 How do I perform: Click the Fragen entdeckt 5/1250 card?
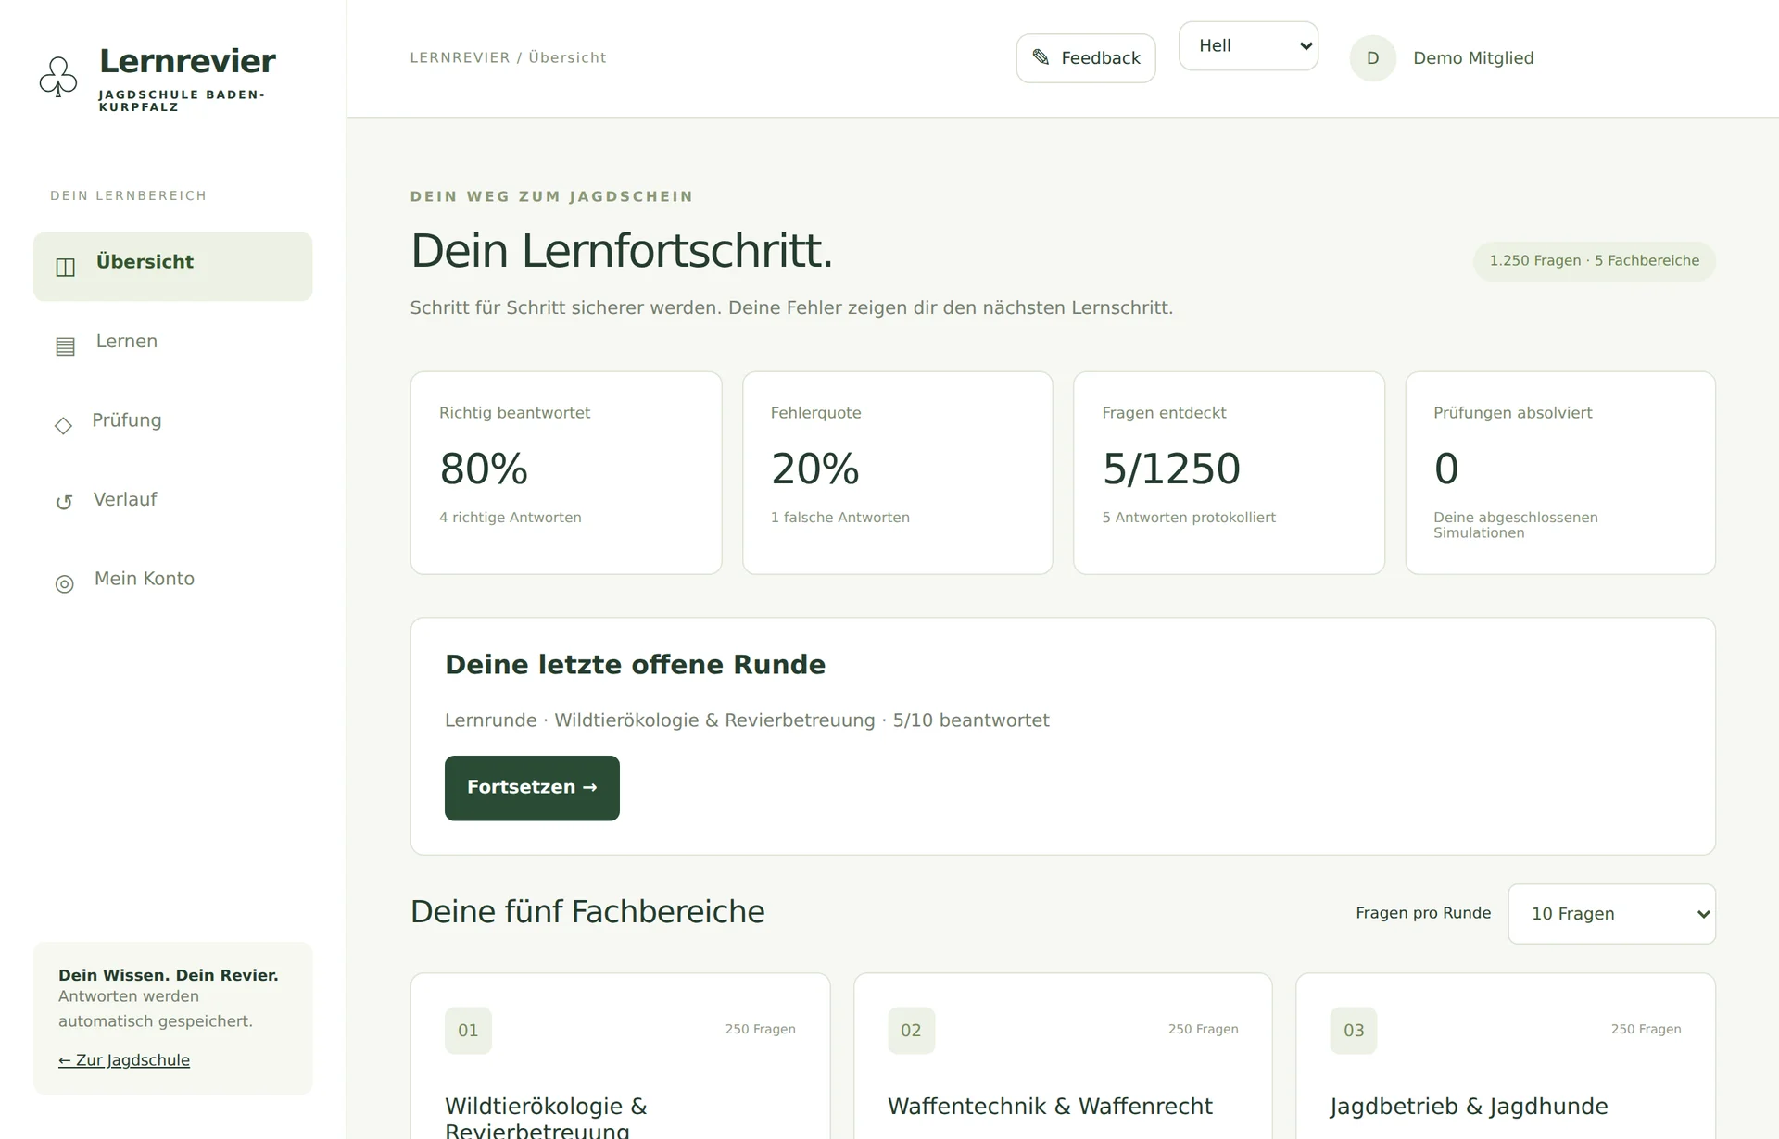[1229, 473]
